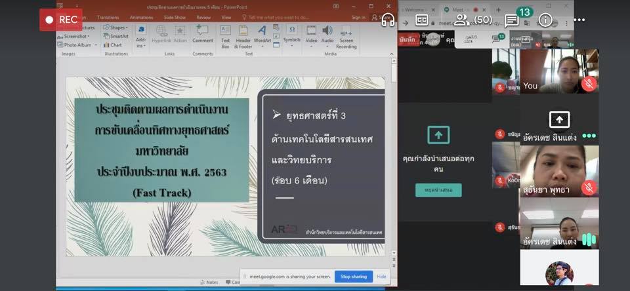
Task: Click the red REC recording indicator
Action: coord(60,20)
